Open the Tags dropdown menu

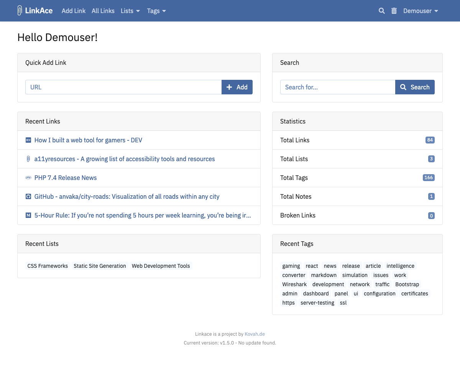156,11
